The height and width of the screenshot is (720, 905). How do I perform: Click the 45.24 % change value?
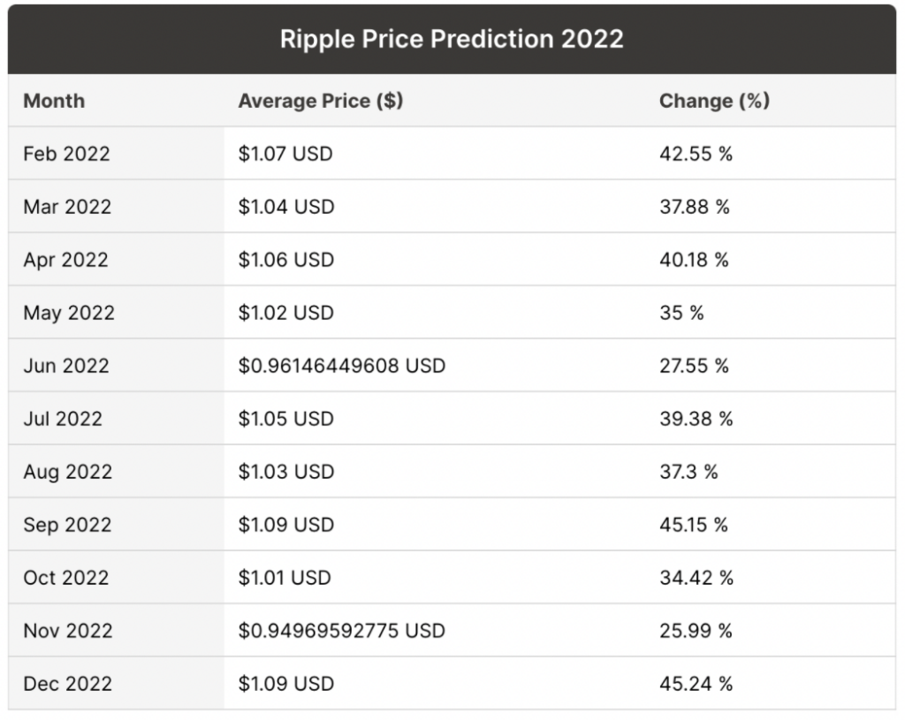[x=696, y=684]
